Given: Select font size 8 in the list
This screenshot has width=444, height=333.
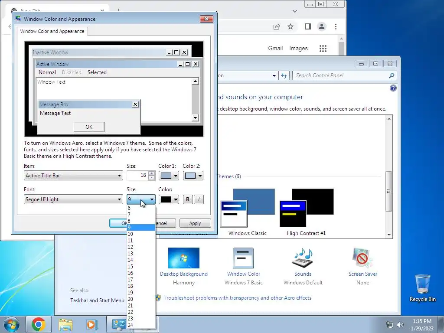Looking at the screenshot, I should pyautogui.click(x=141, y=221).
